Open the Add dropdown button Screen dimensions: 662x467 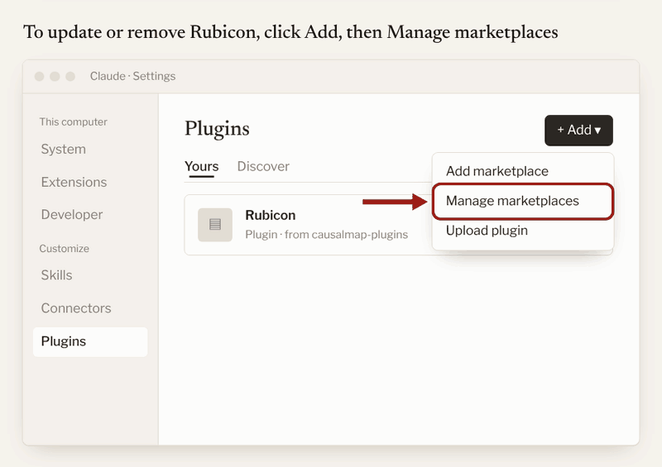pos(578,130)
